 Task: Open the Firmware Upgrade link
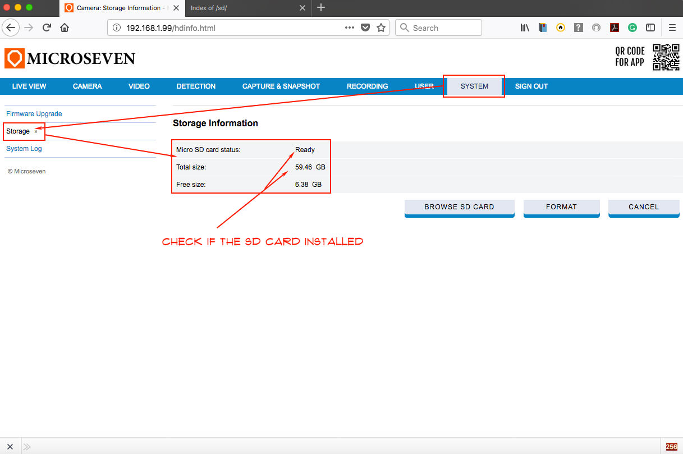click(34, 114)
